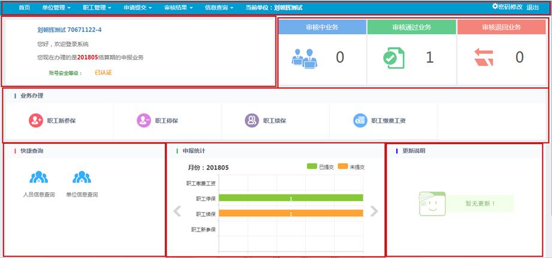The height and width of the screenshot is (258, 552).
Task: Click the 审核中业务 people icon
Action: tap(304, 57)
